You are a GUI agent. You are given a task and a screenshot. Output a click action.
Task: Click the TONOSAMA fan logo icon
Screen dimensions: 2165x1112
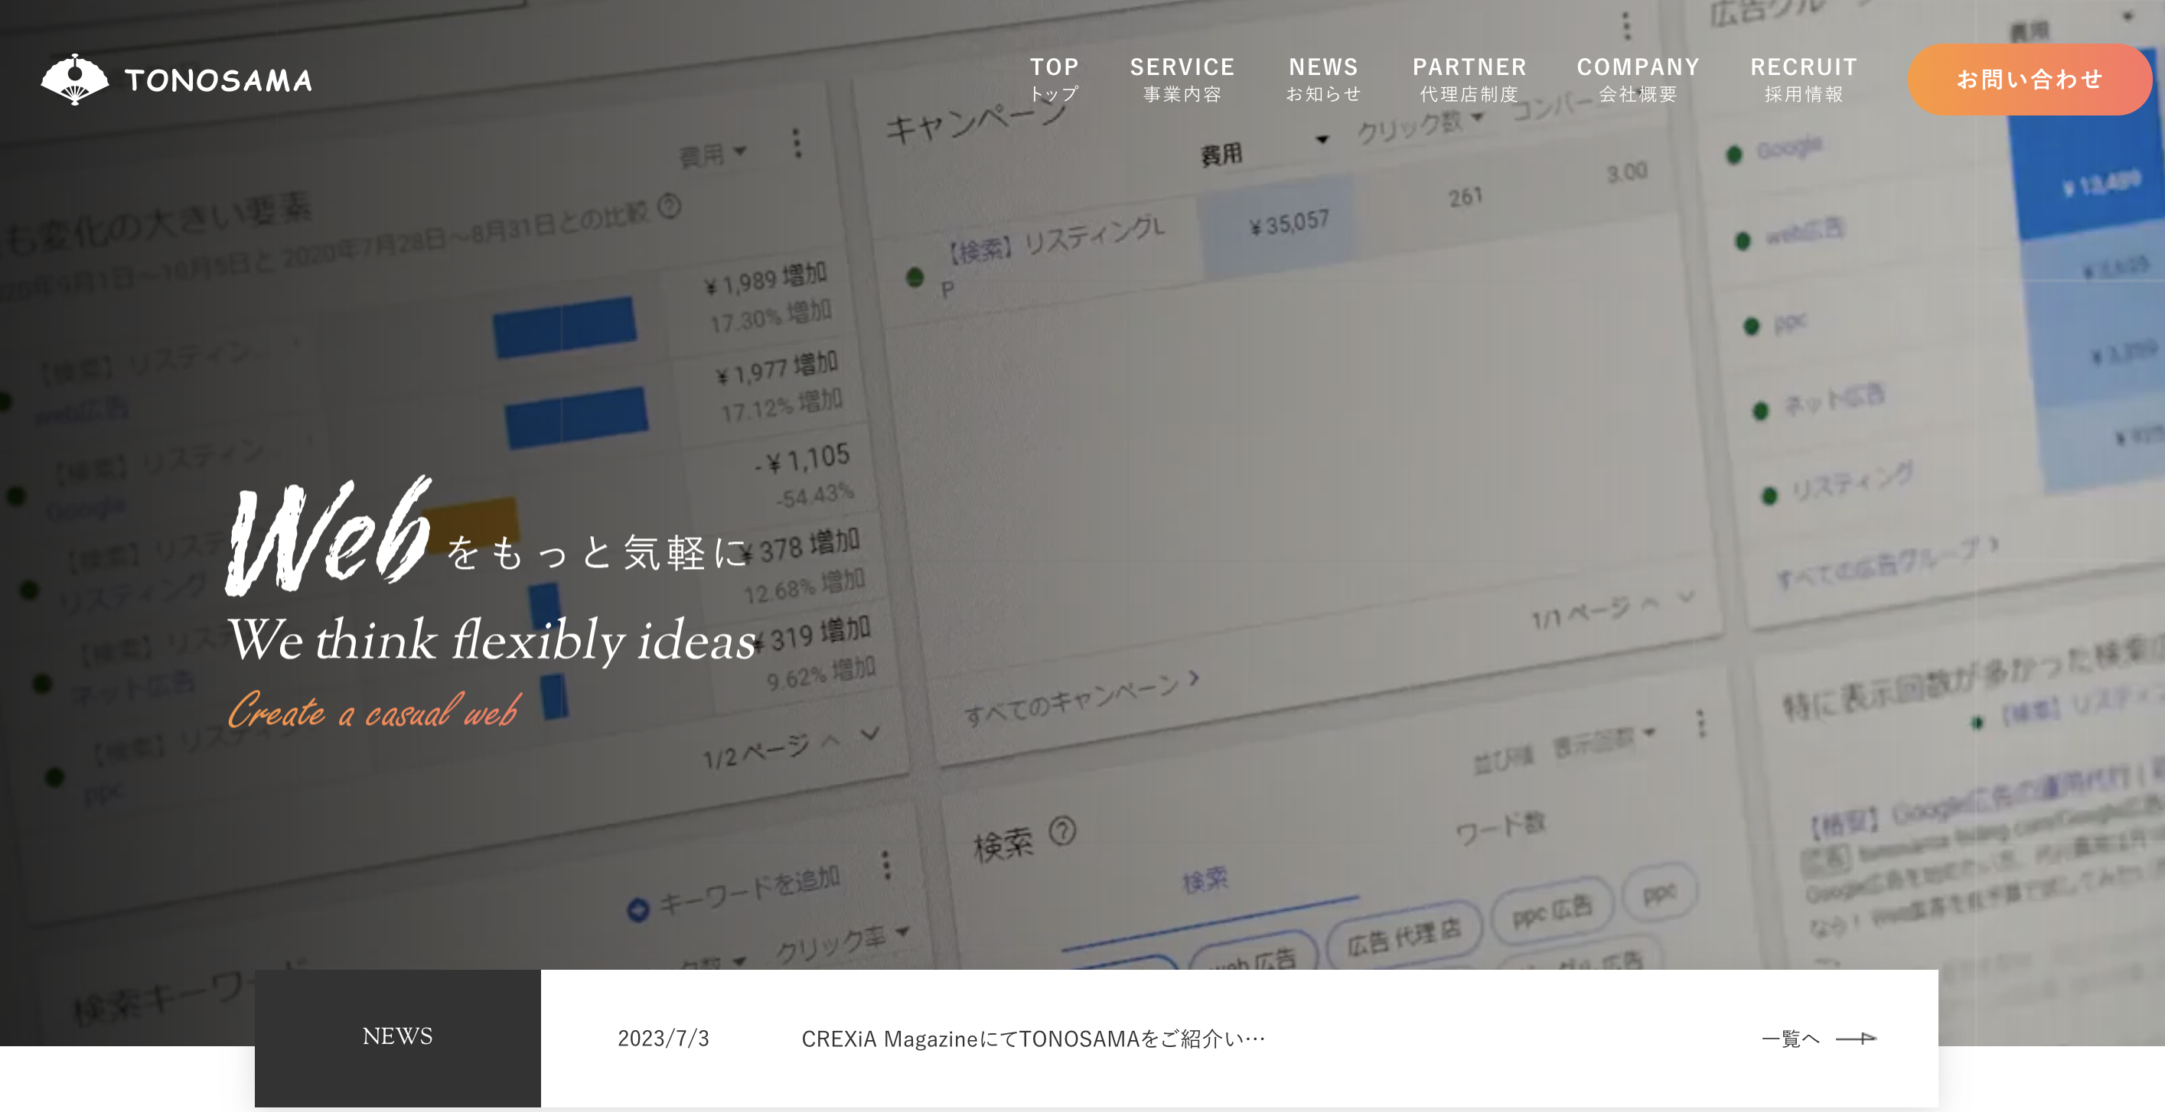[75, 79]
